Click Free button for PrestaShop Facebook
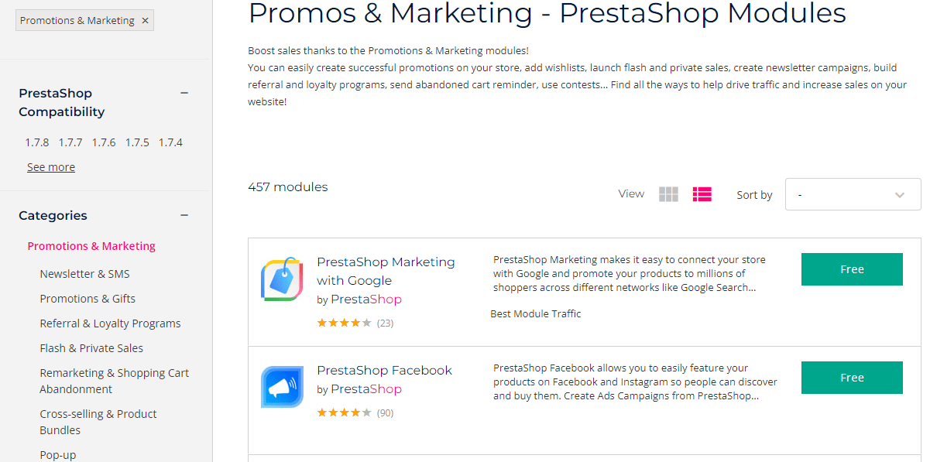 [852, 378]
